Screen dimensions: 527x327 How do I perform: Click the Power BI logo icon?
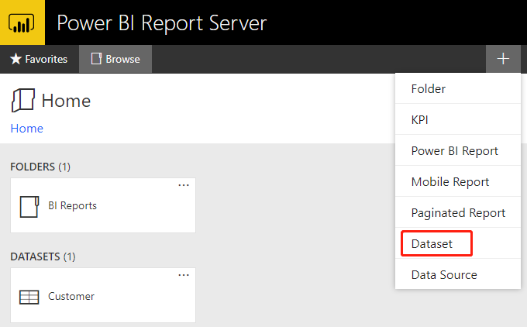pos(22,22)
